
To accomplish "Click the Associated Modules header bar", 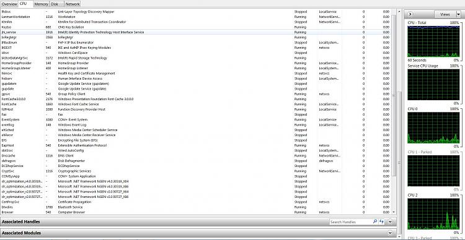I will 198,233.
